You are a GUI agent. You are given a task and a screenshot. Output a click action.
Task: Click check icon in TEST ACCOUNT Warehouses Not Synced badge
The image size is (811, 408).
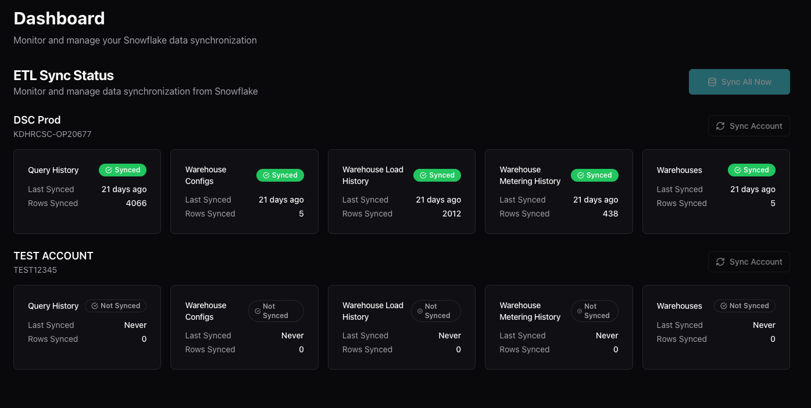click(724, 306)
